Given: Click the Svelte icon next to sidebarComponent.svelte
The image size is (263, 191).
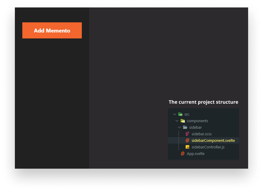Looking at the screenshot, I should [x=187, y=140].
